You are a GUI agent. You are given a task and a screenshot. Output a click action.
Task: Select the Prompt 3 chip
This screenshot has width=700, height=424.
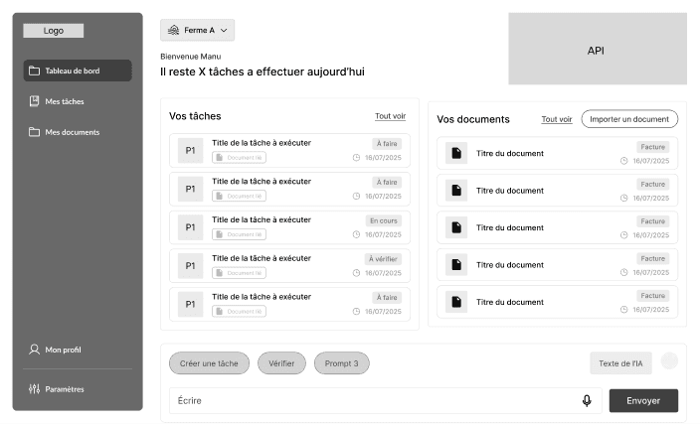point(341,363)
